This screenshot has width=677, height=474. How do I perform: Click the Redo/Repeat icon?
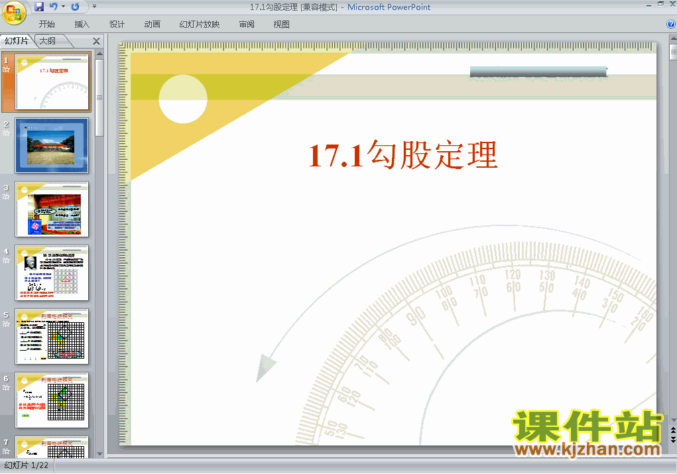click(x=75, y=7)
